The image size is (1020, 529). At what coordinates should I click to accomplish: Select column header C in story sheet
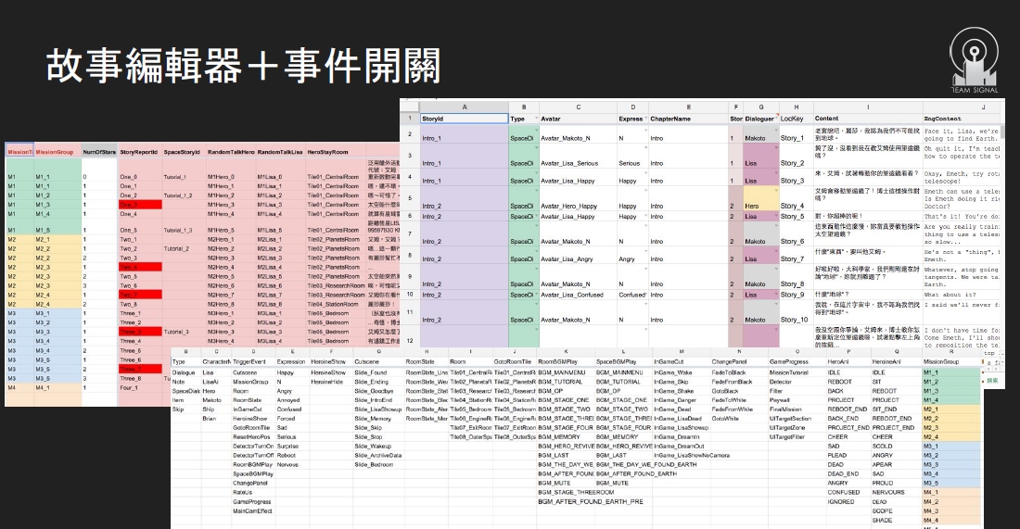pyautogui.click(x=577, y=107)
